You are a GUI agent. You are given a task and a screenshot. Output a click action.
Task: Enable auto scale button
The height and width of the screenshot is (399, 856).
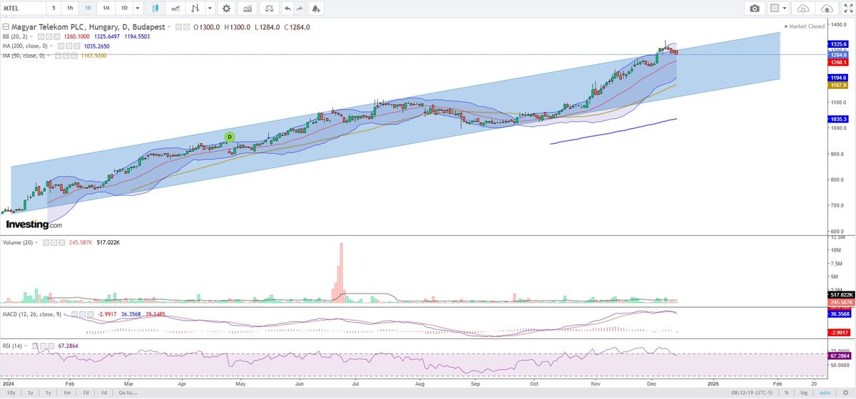(x=824, y=392)
